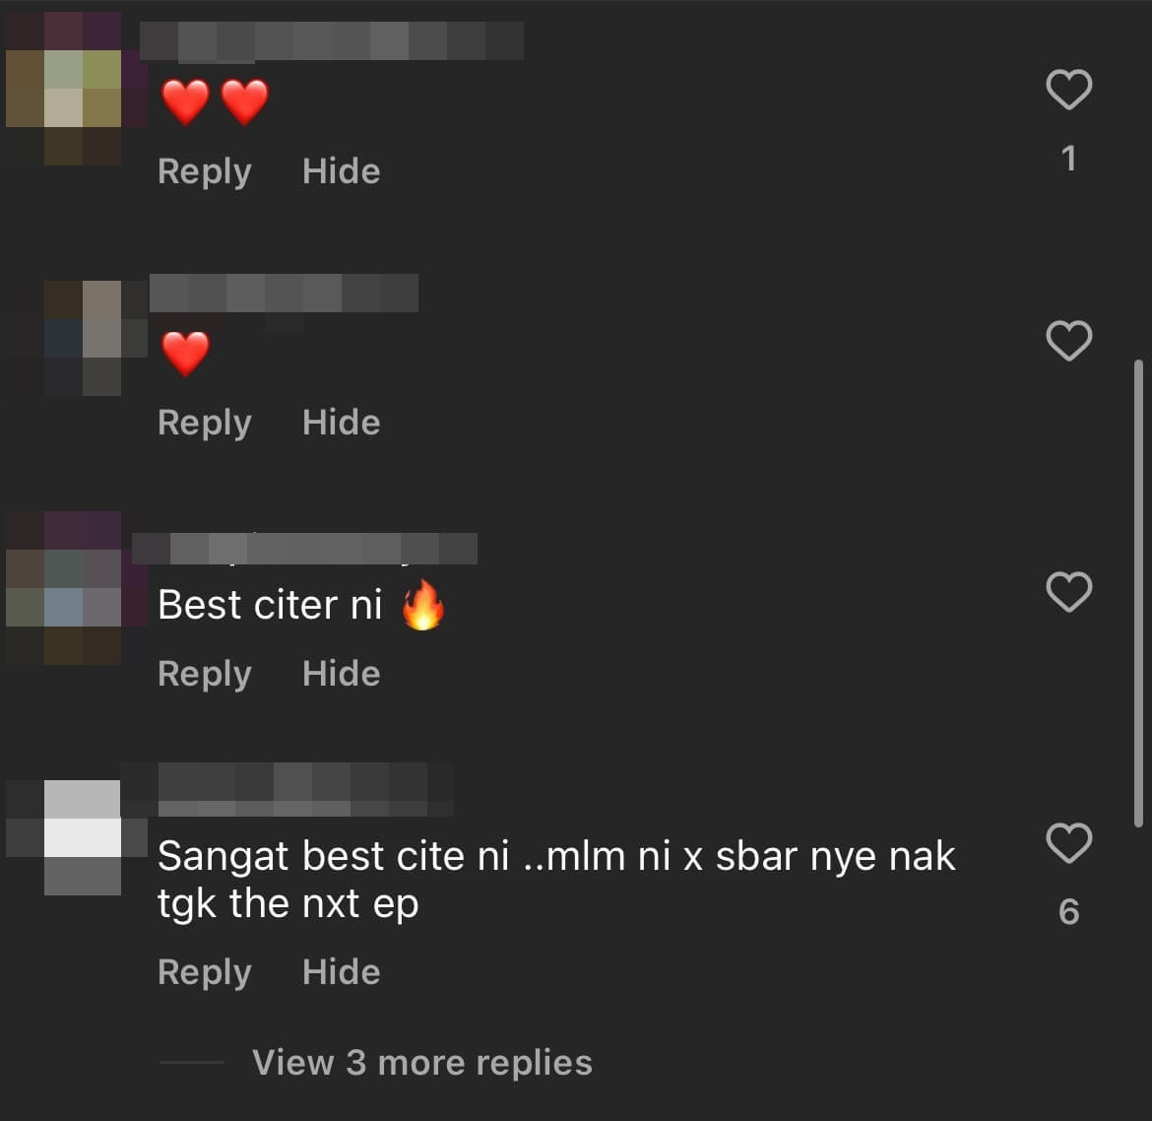
Task: Hide the "Best citer ni" comment
Action: pyautogui.click(x=341, y=674)
